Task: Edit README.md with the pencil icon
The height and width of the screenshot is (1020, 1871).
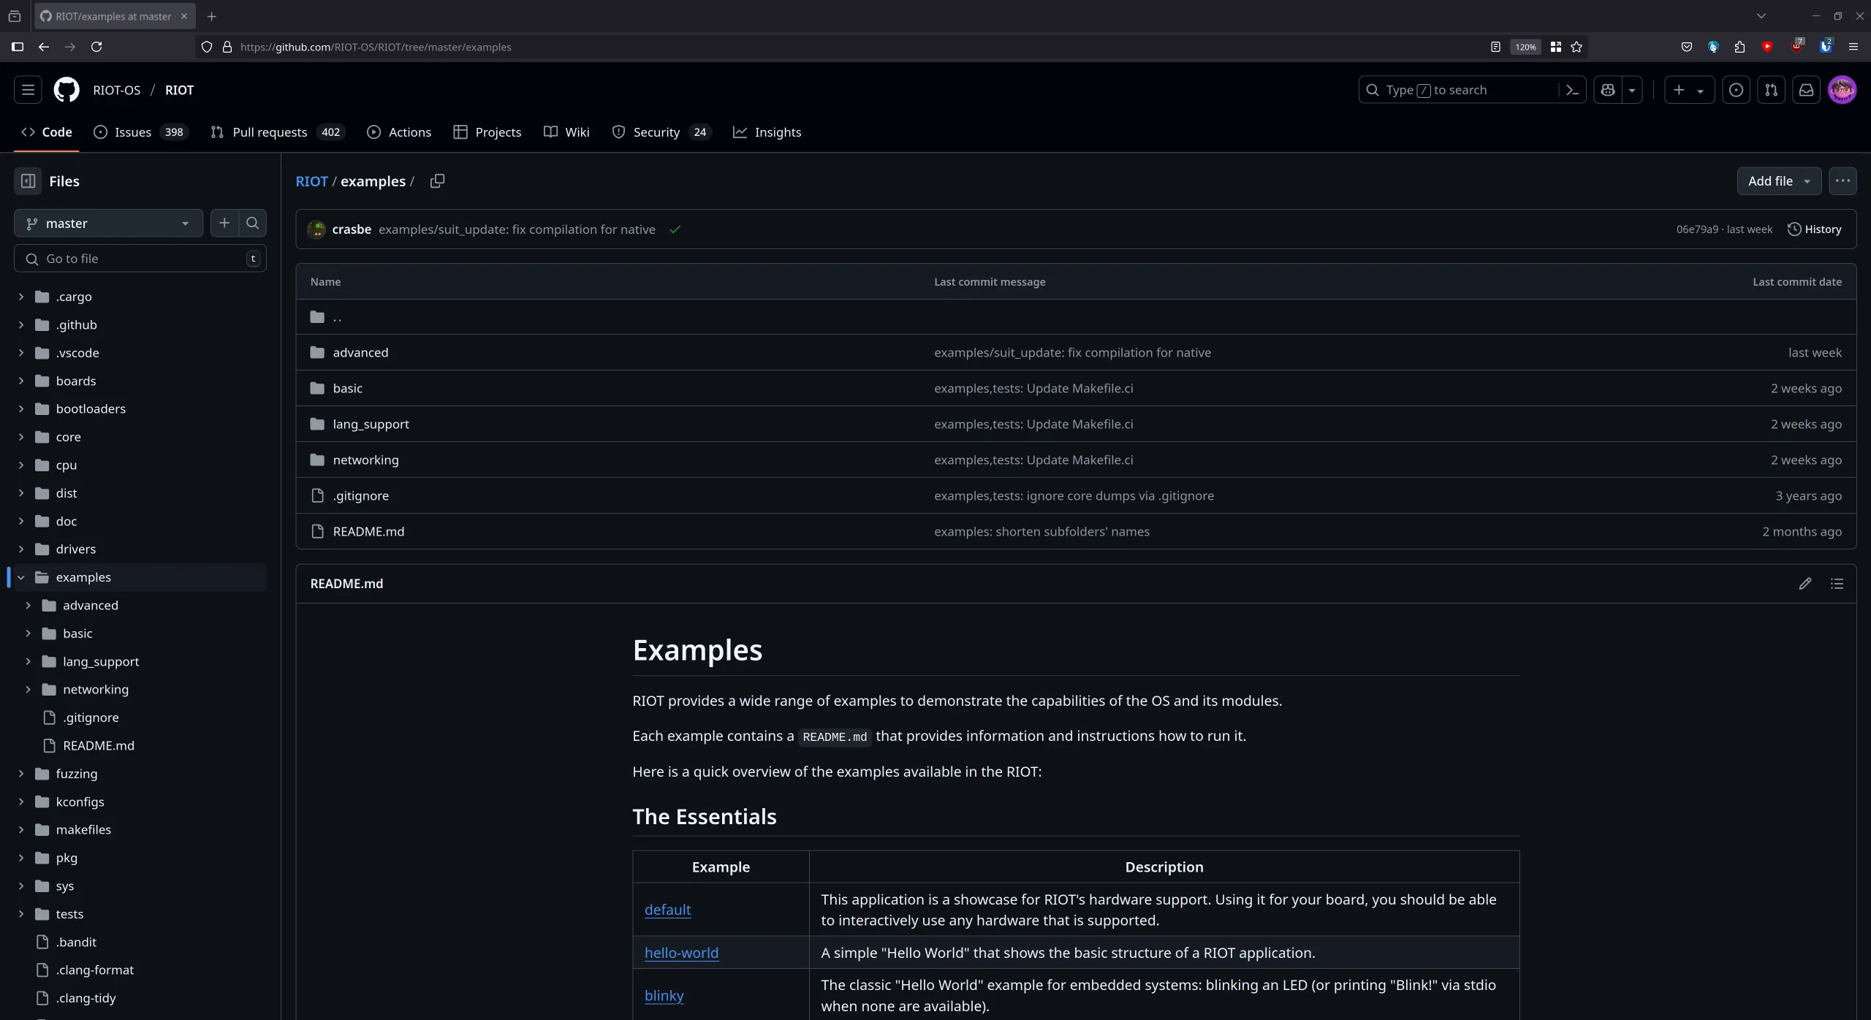Action: (x=1805, y=583)
